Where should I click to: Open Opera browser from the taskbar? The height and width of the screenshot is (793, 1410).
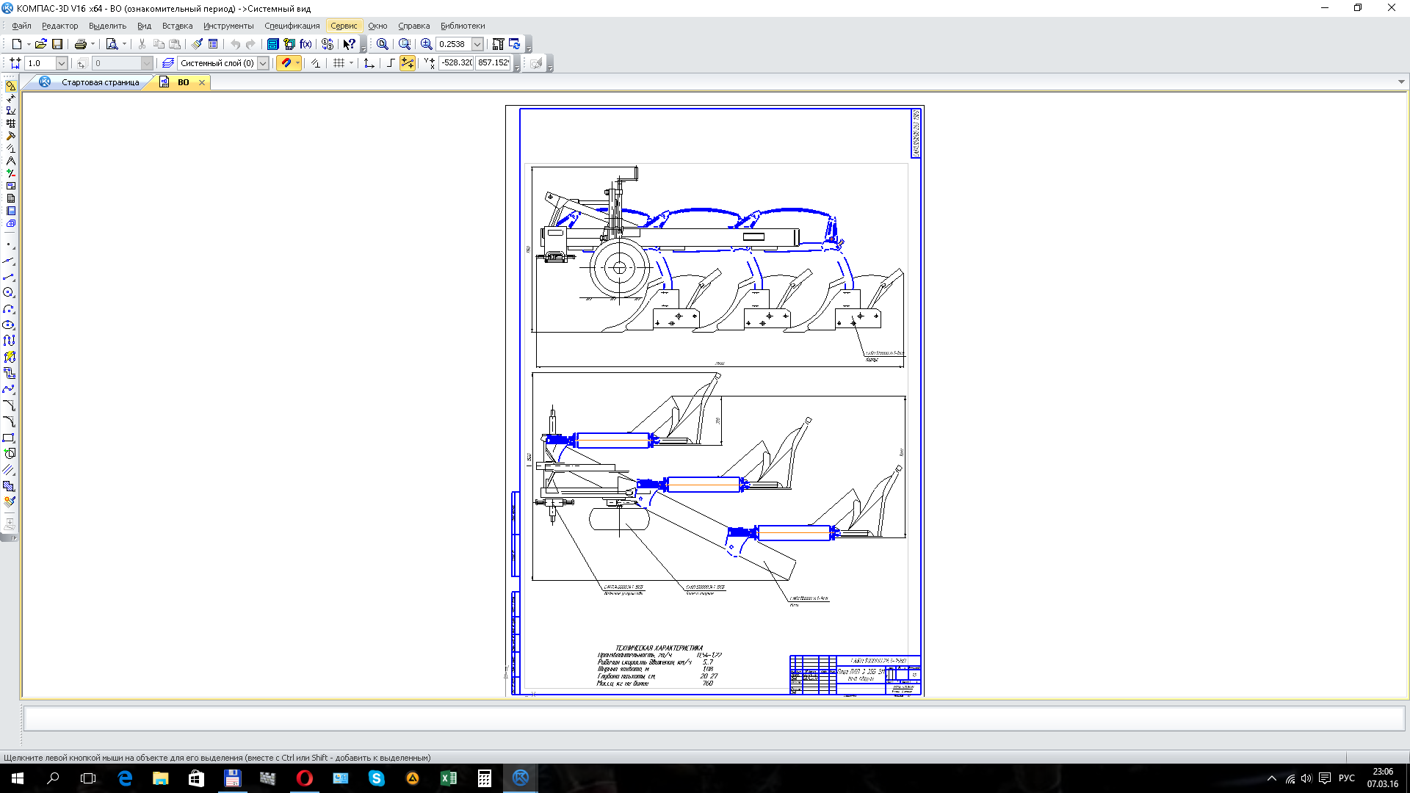(x=304, y=778)
